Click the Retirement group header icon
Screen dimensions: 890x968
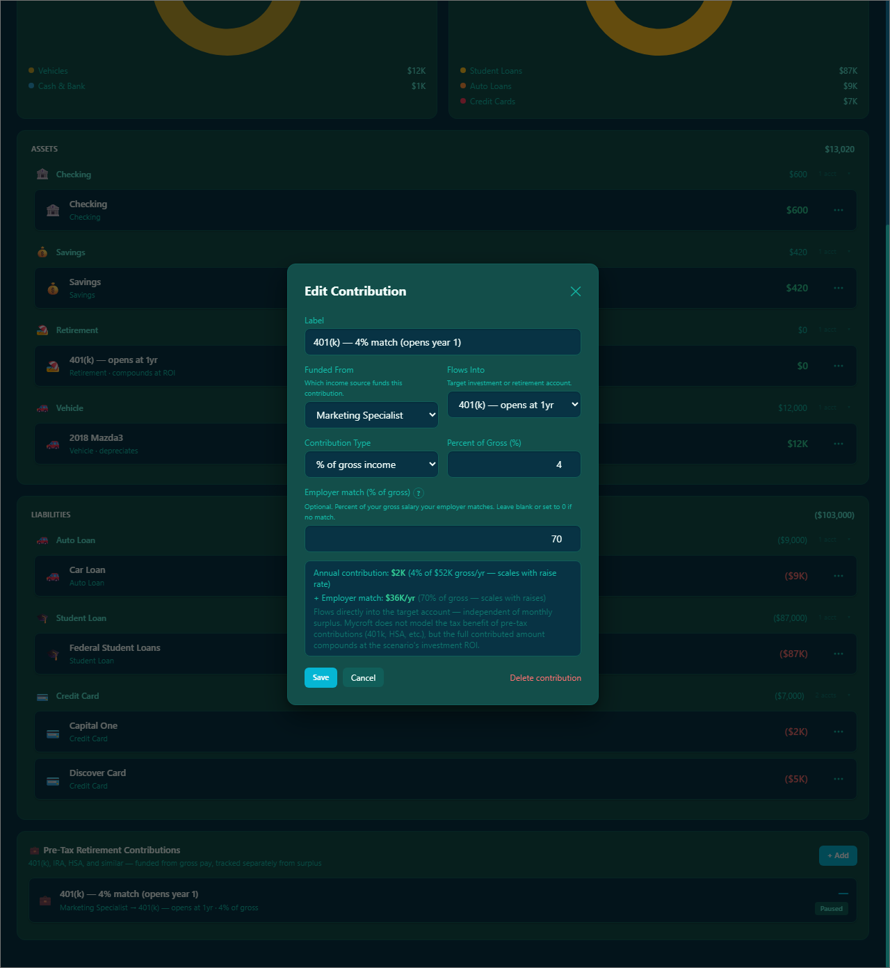(42, 330)
